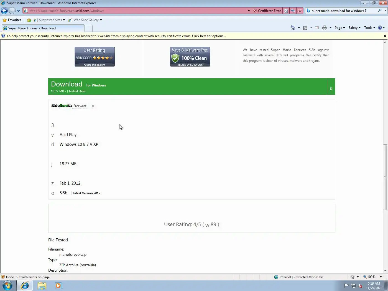Click the Feeds RSS icon
Screen dimensions: 388x291
click(x=305, y=28)
